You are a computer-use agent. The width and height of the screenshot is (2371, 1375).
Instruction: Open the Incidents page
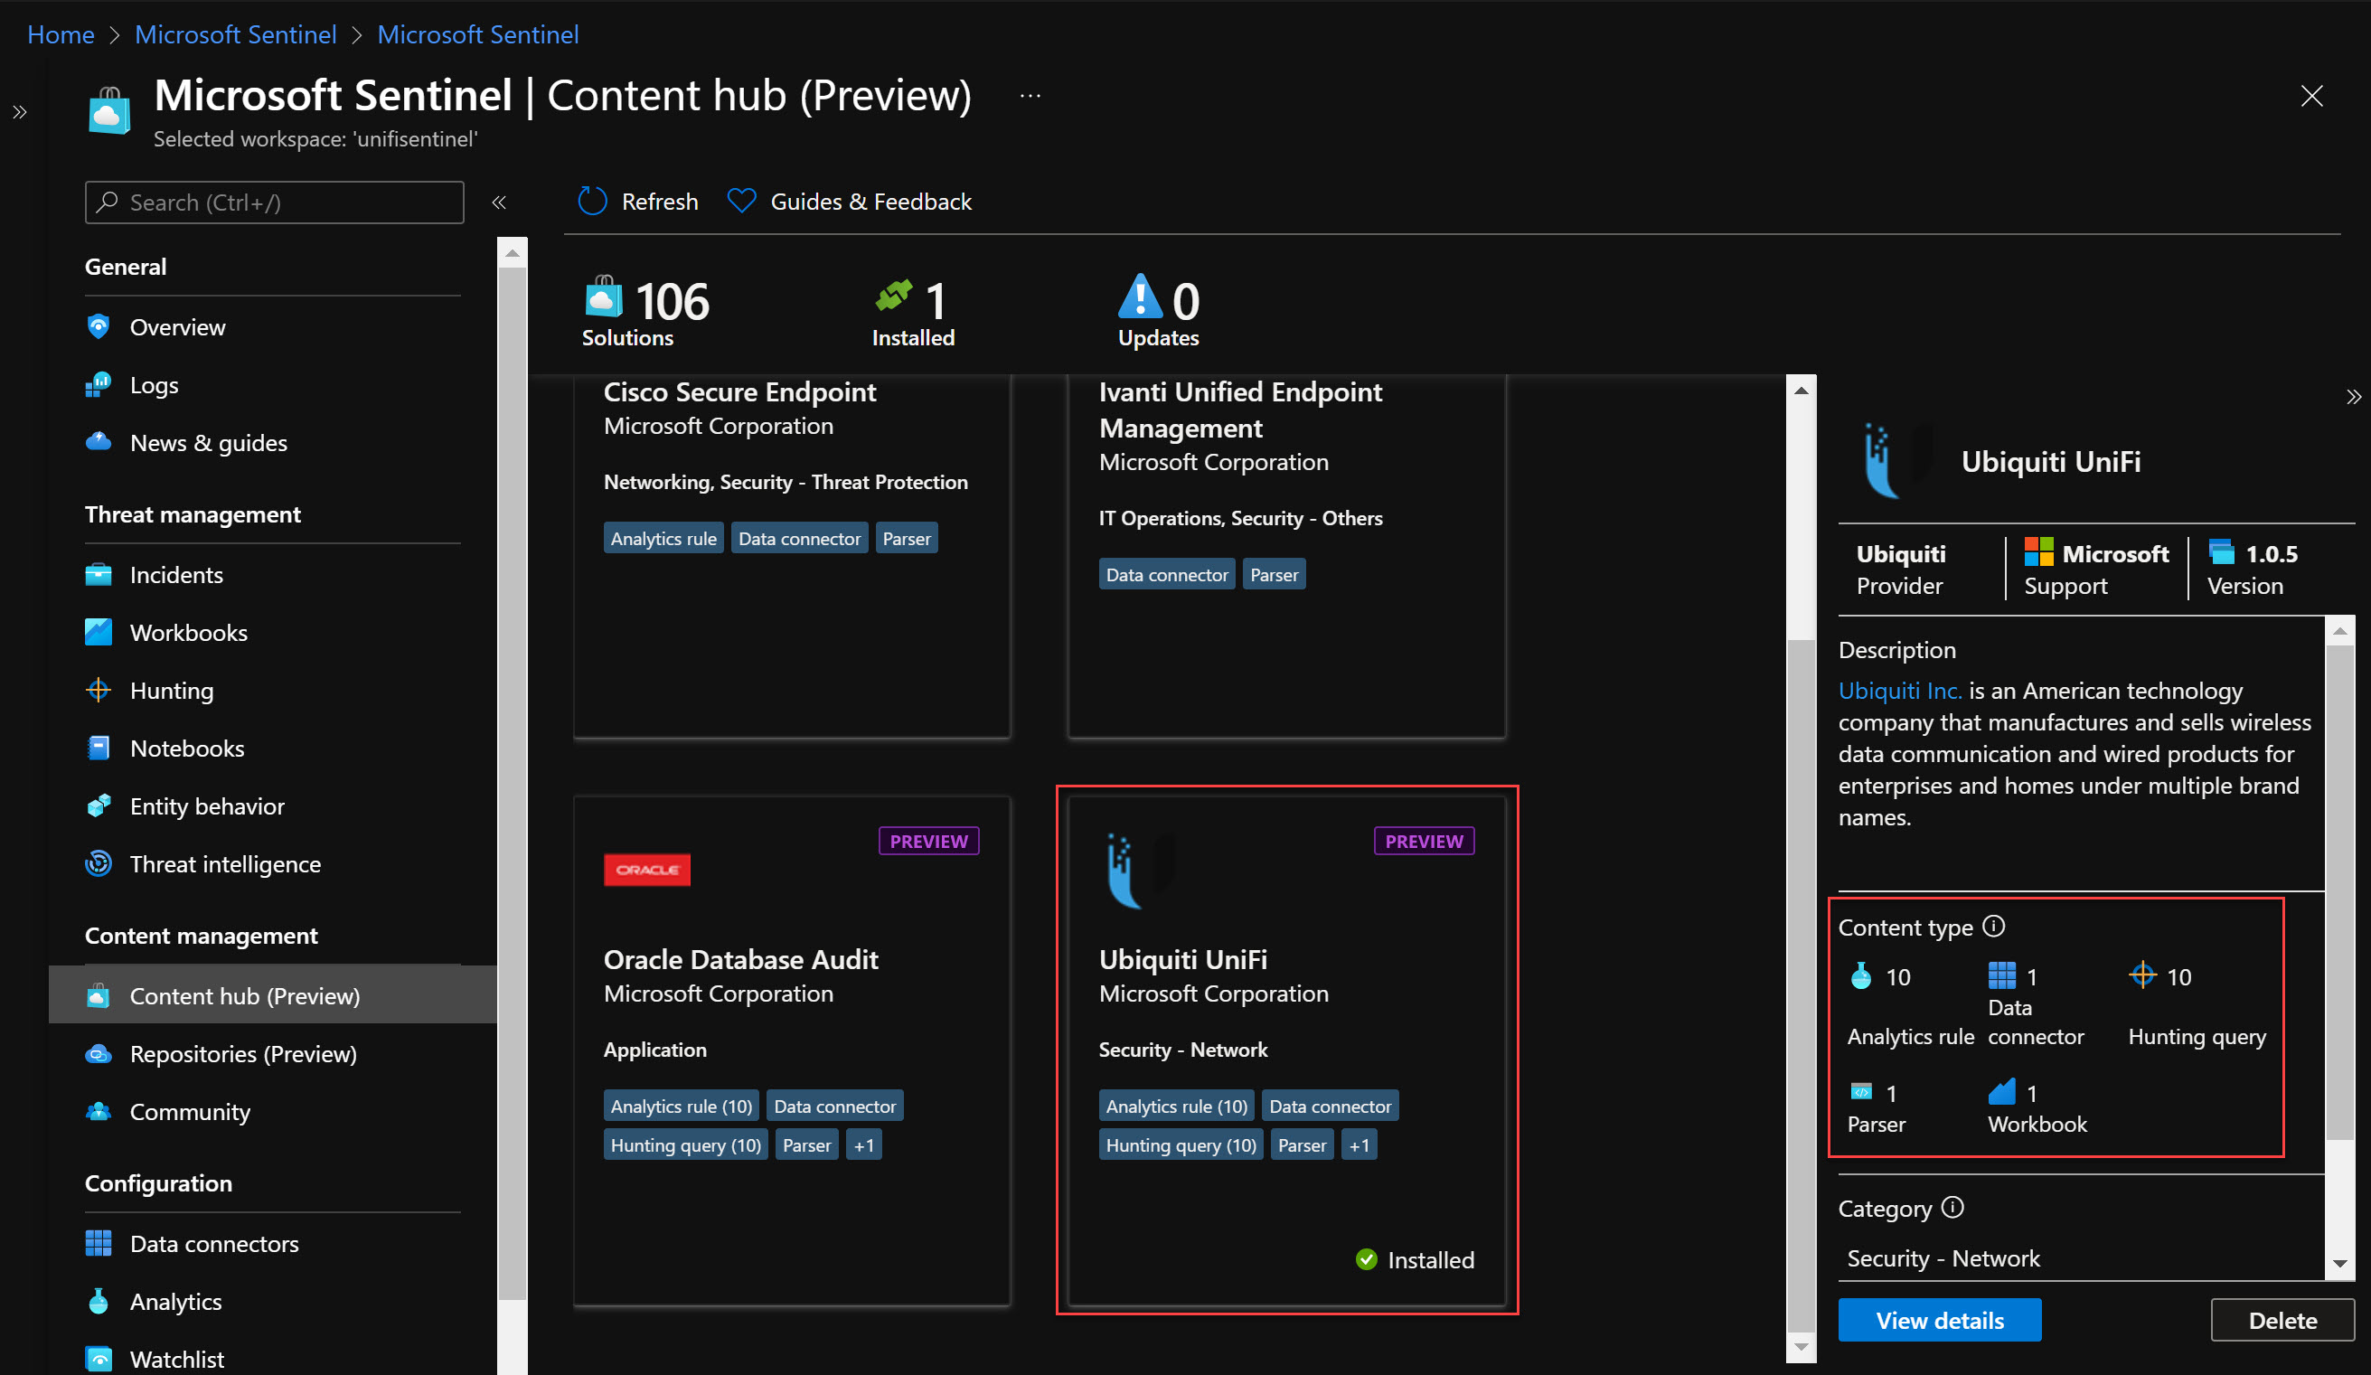click(176, 574)
